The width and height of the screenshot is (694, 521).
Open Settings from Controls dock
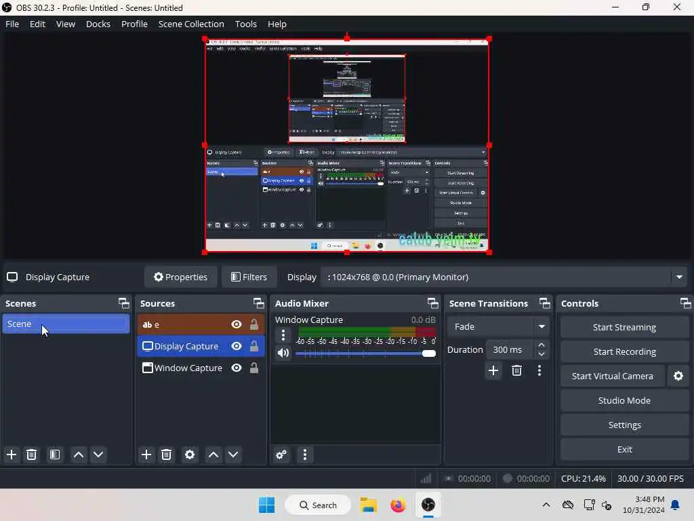coord(624,425)
